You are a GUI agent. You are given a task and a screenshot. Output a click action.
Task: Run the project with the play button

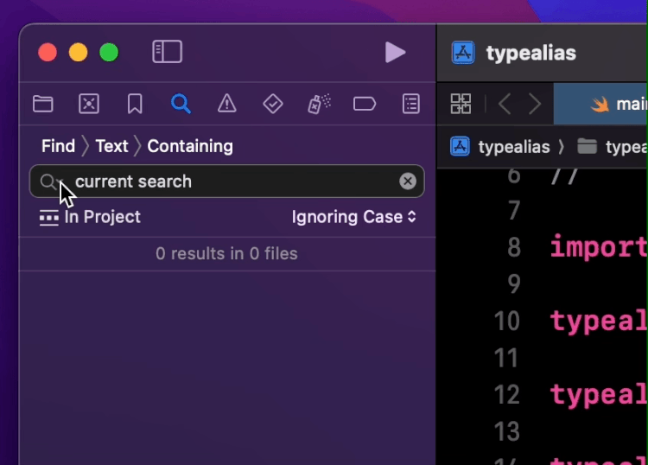[395, 52]
